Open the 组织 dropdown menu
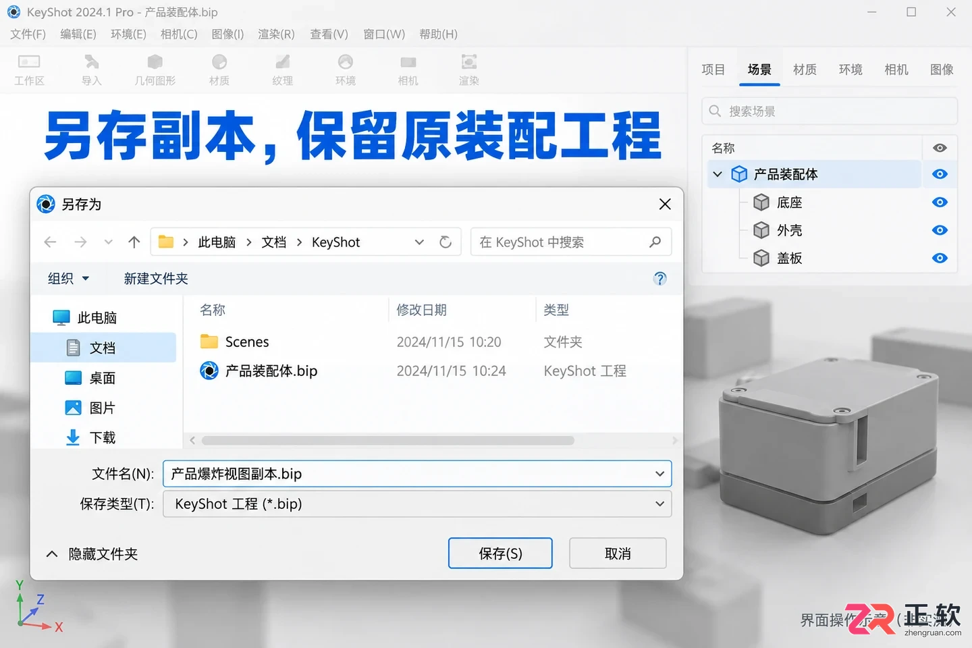This screenshot has width=972, height=648. 68,278
